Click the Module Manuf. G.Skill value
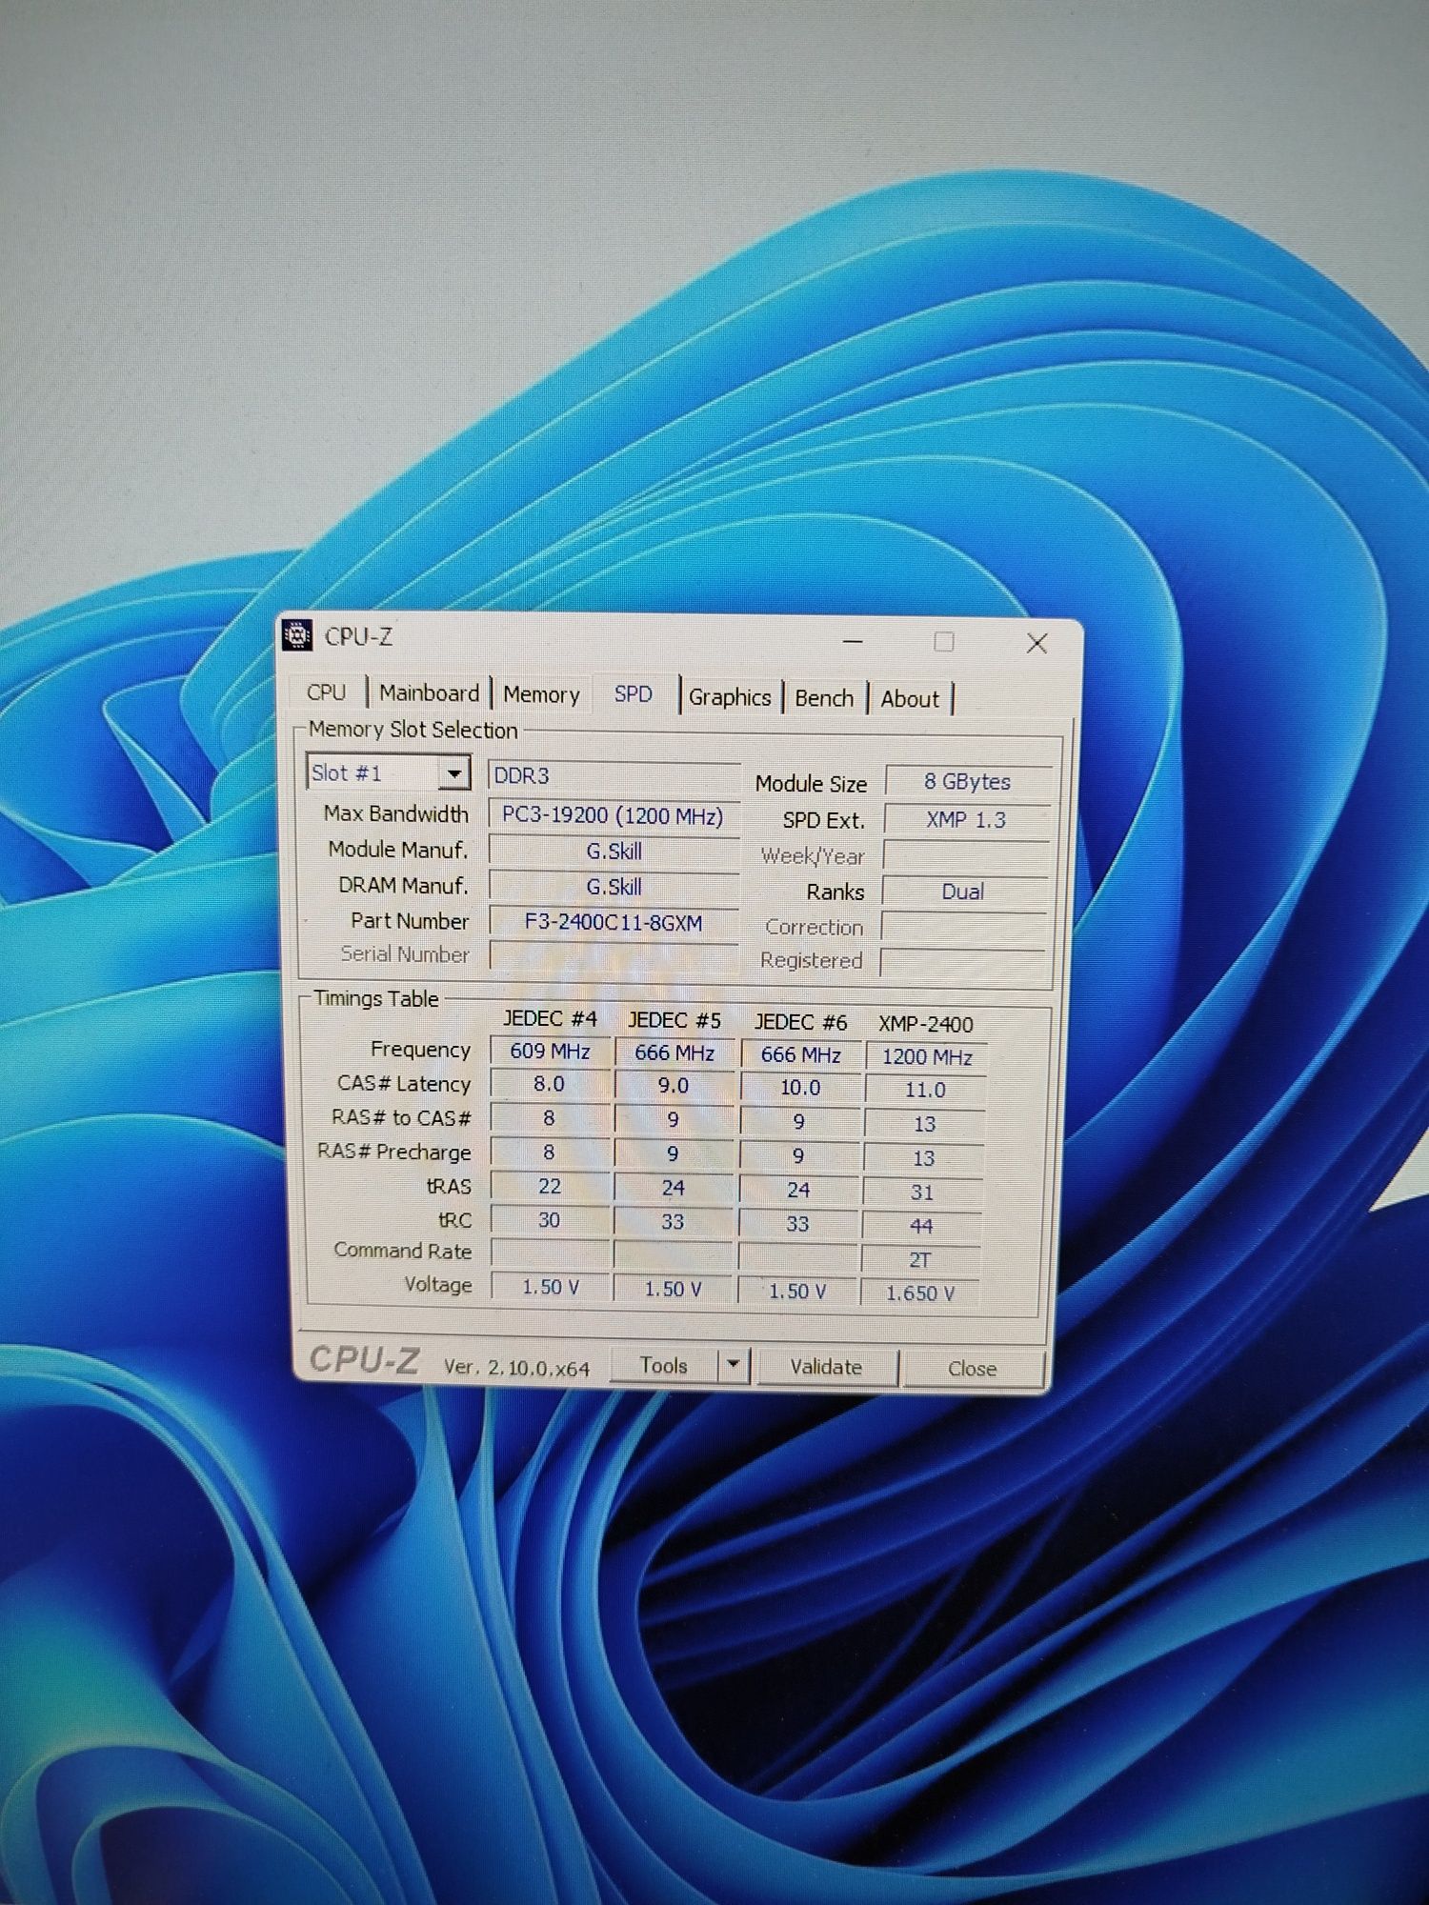Image resolution: width=1429 pixels, height=1905 pixels. click(x=614, y=852)
